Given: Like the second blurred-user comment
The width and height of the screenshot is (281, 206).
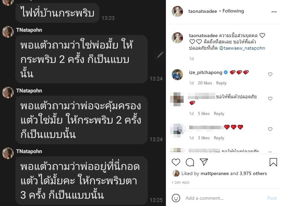Looking at the screenshot, I should 270,99.
